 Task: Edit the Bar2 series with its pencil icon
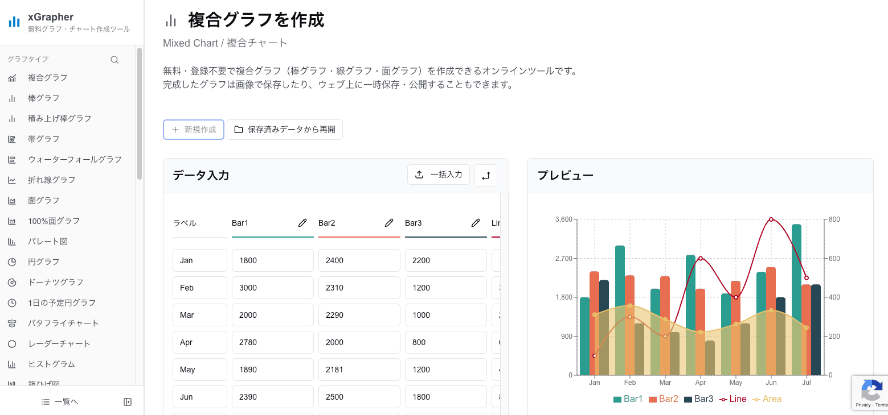click(x=389, y=223)
